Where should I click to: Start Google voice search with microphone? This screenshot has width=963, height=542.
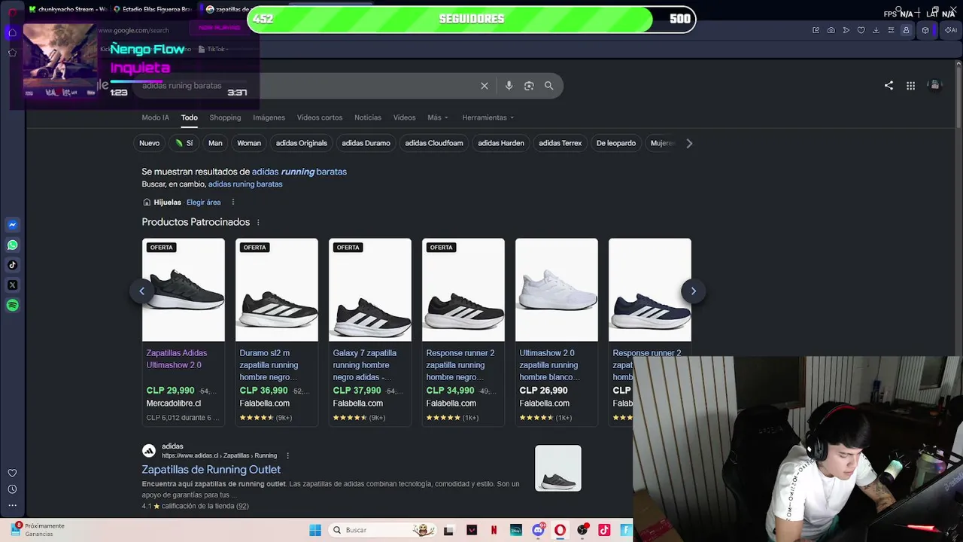pyautogui.click(x=509, y=86)
